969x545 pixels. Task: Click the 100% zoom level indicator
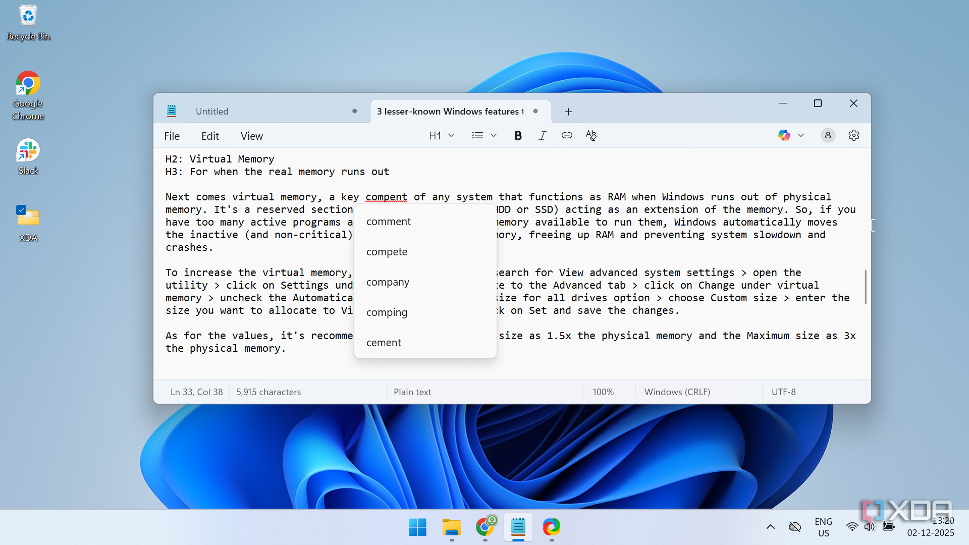pos(603,392)
